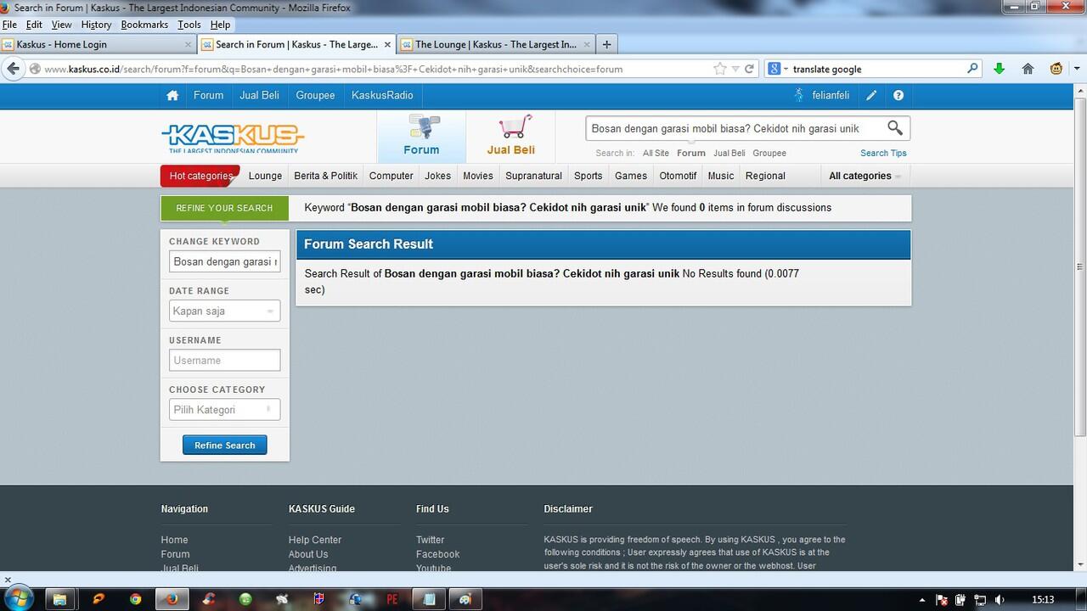Open the Tools menu
Screen dimensions: 1087x611
point(189,25)
